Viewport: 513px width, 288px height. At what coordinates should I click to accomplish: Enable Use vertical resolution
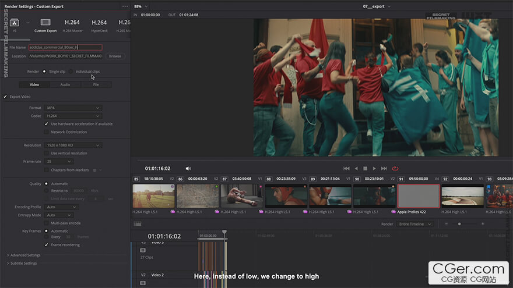point(46,153)
